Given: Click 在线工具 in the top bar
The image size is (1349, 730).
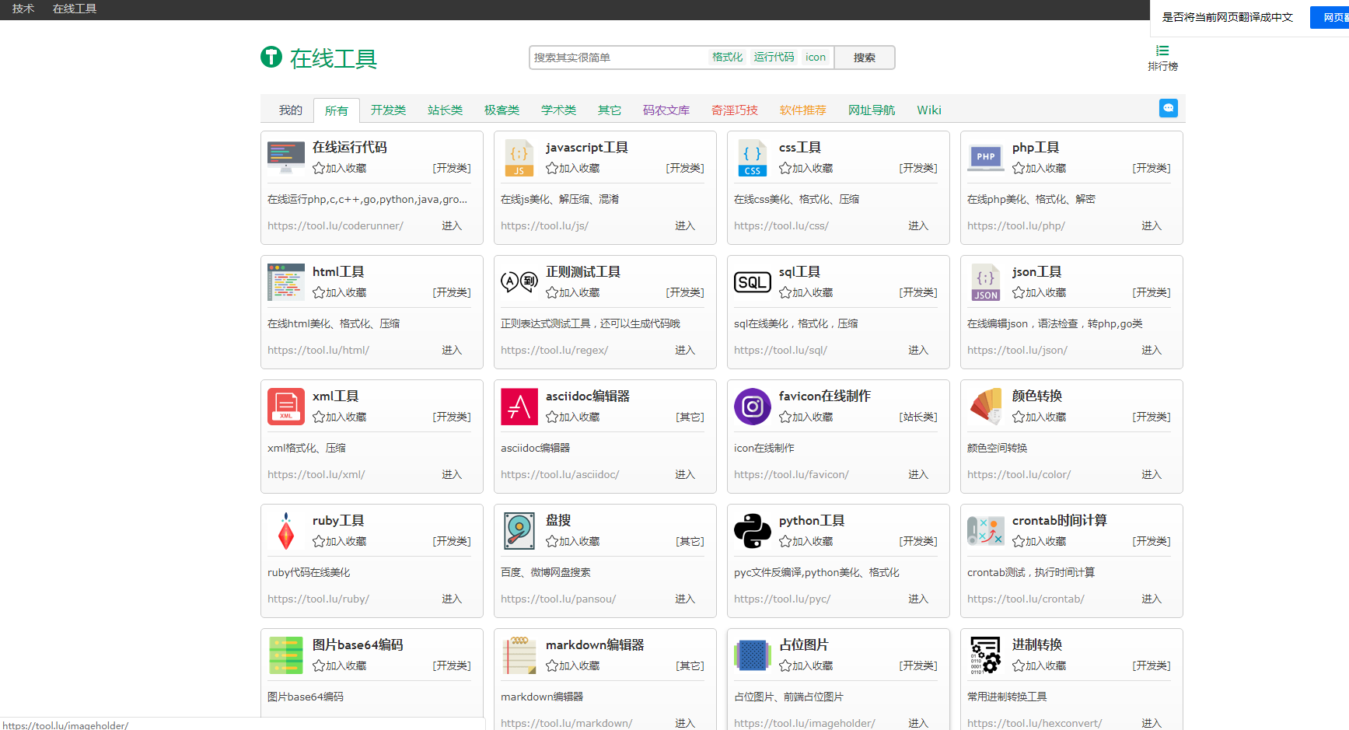Looking at the screenshot, I should click(x=75, y=9).
